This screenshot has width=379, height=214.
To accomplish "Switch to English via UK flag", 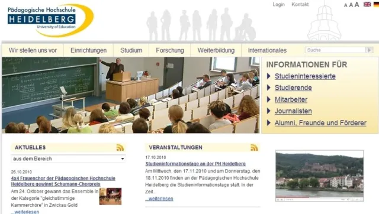I will click(x=367, y=4).
